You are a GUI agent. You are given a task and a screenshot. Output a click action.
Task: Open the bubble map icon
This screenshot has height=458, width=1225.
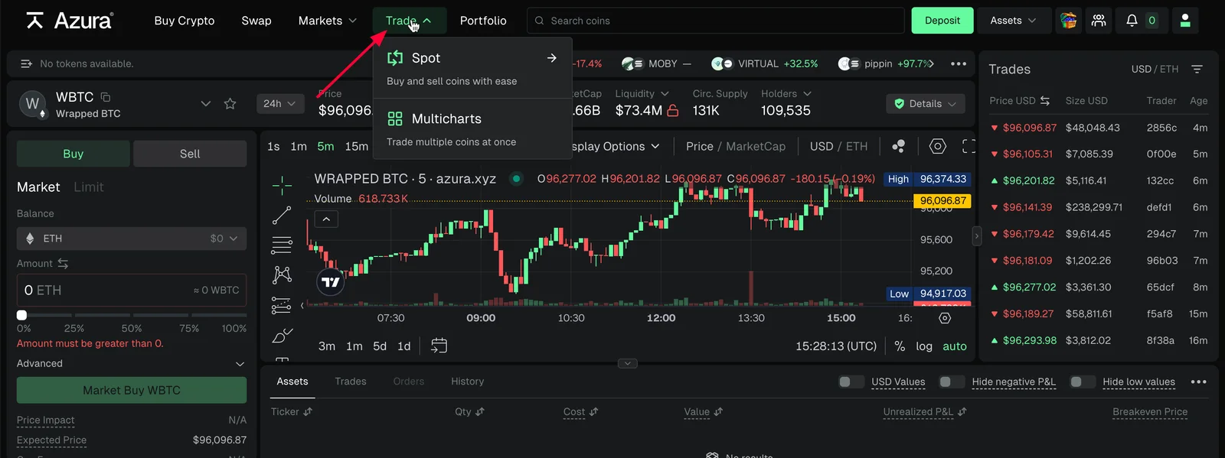click(x=899, y=146)
